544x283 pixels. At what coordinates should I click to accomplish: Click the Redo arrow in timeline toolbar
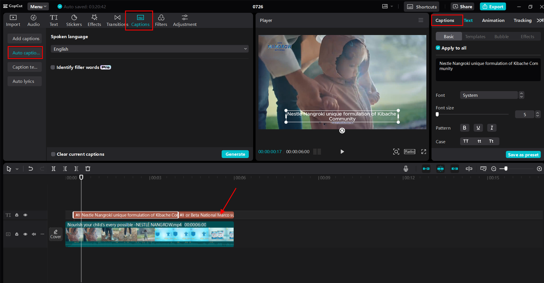tap(42, 168)
